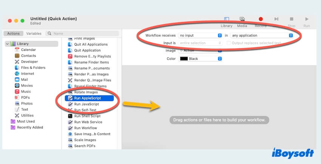Select the Contacts category icon
This screenshot has width=321, height=164.
[17, 56]
